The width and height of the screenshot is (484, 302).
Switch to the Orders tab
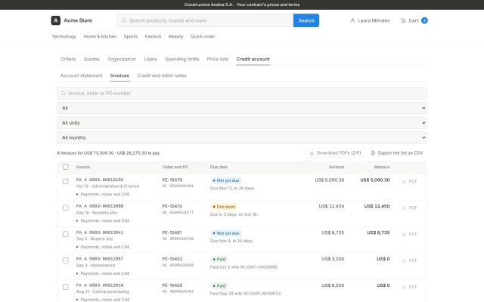[68, 59]
